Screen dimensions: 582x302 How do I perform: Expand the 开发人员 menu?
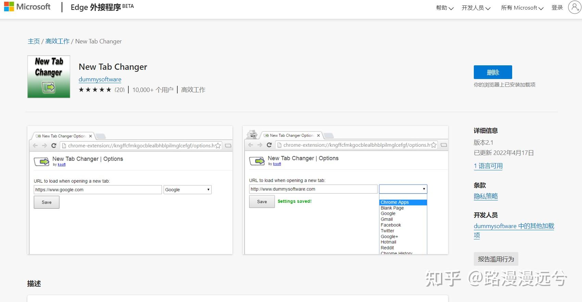(476, 8)
